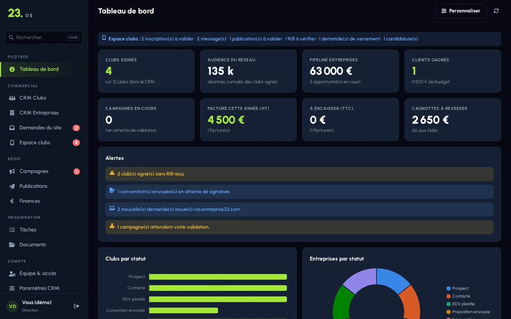
Task: Focus the Rechercher search field
Action: [44, 37]
